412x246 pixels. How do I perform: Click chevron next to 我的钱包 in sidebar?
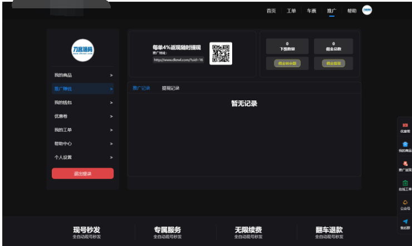pyautogui.click(x=111, y=103)
